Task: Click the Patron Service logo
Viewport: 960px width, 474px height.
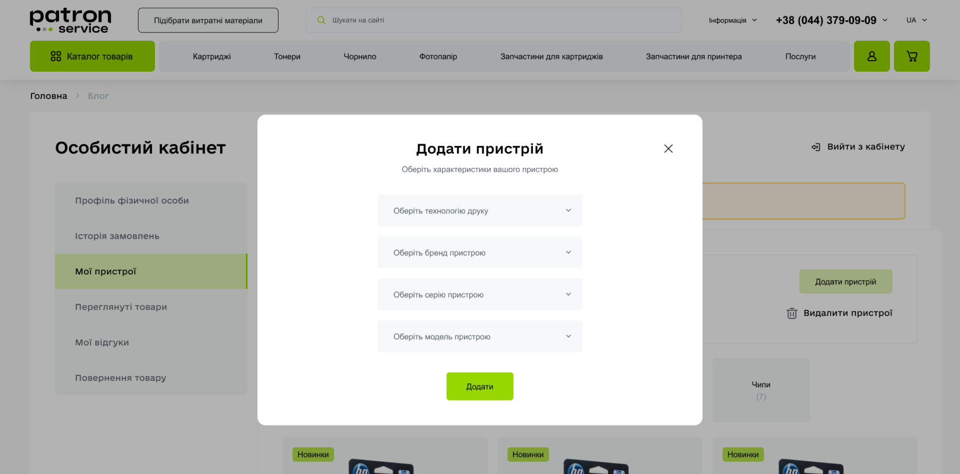Action: (x=70, y=21)
